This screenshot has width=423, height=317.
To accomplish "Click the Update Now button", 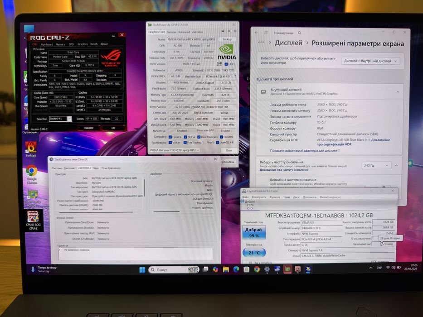I will (x=228, y=162).
